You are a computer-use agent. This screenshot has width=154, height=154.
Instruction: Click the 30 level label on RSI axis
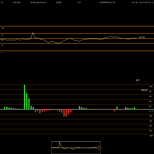[x=2, y=45]
